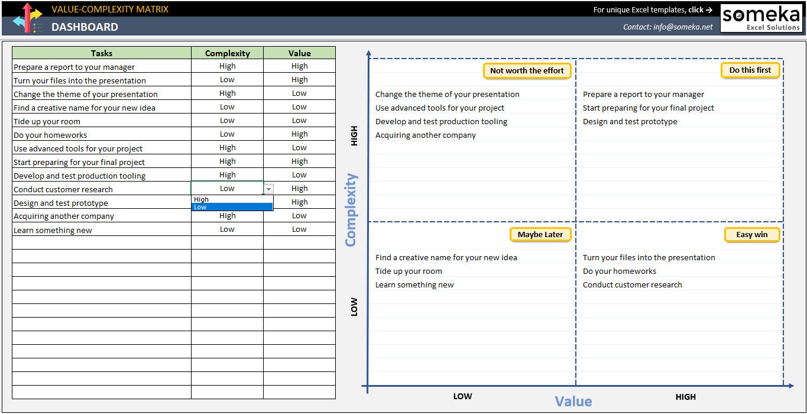Screen dimensions: 807x414
Task: Select 'Prepare a report to your manager' task cell
Action: coord(102,66)
